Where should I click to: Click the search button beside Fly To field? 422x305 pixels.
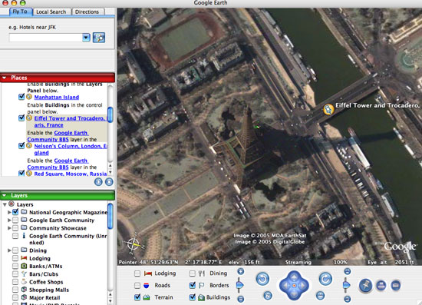click(x=99, y=38)
